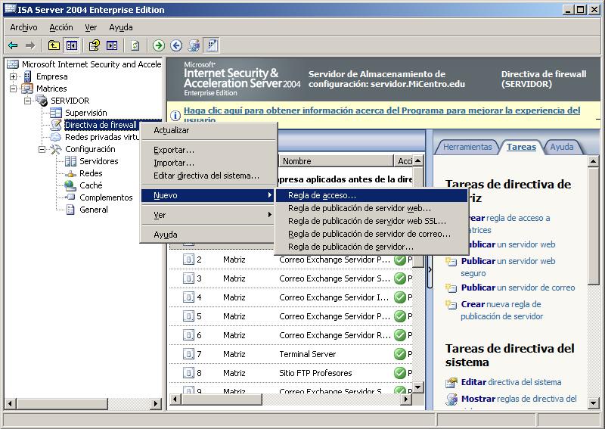Click Editar directiva del sistema link
Viewport: 605px width, 429px height.
pos(511,382)
